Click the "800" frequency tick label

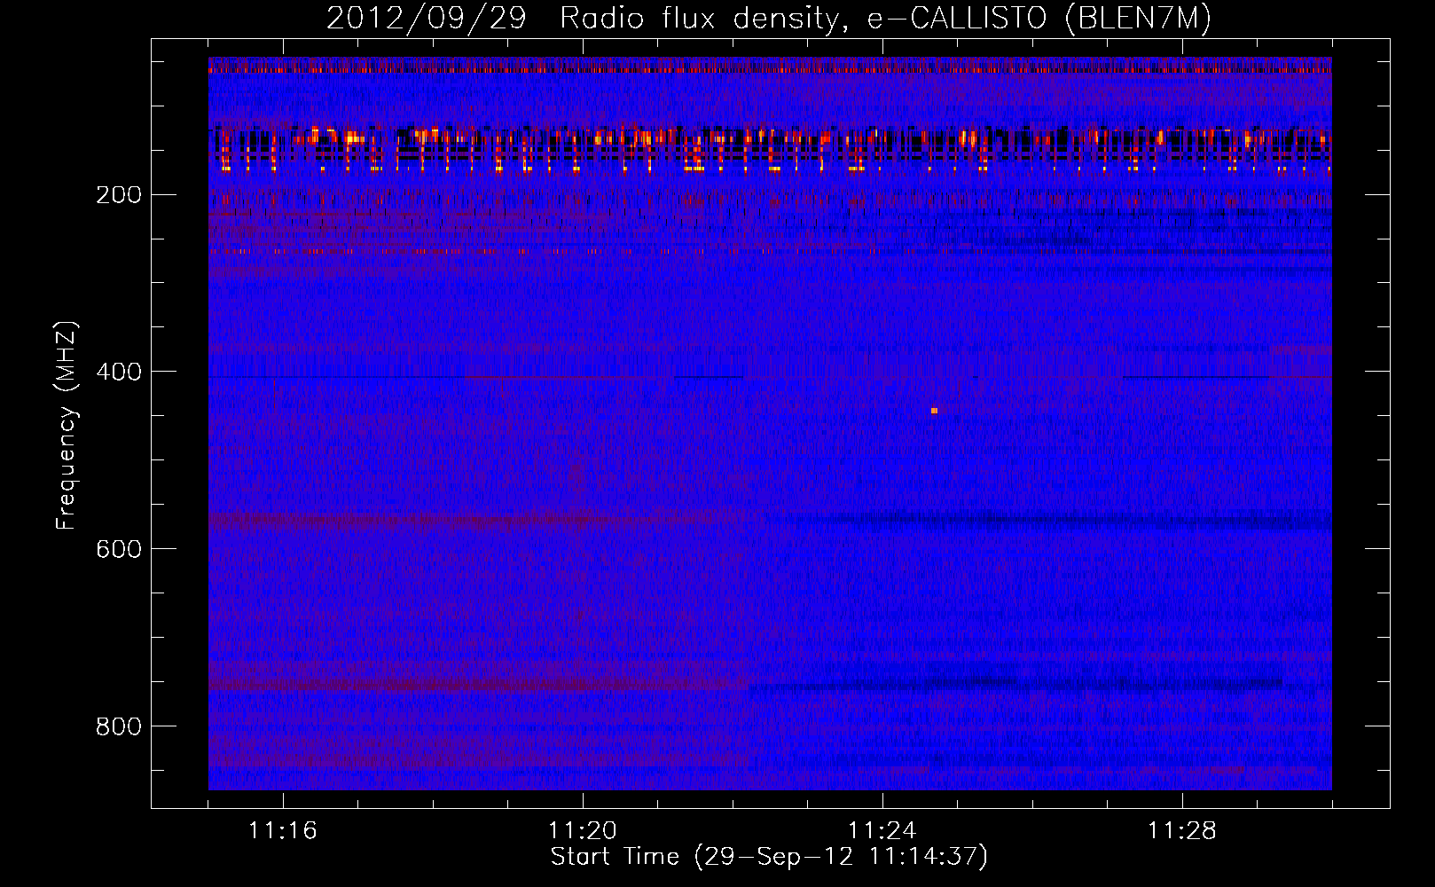[x=119, y=726]
